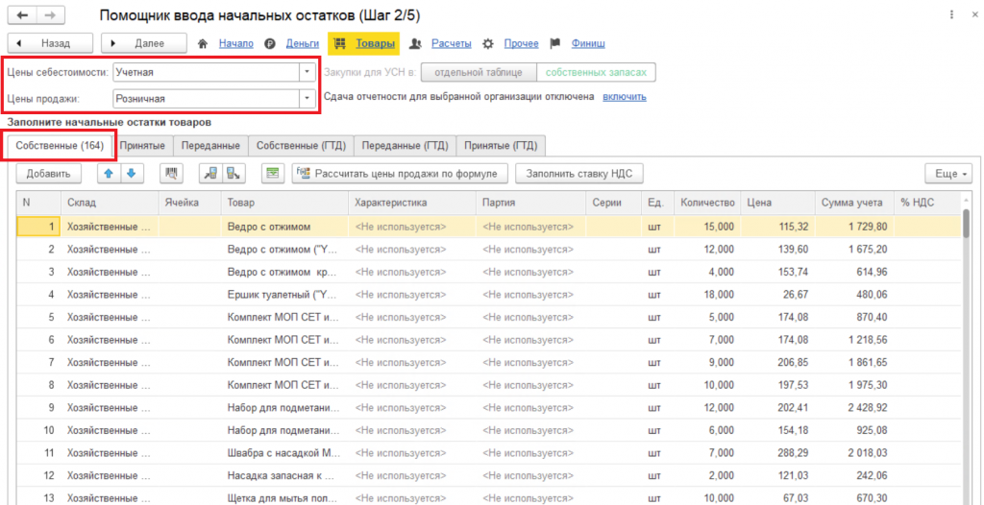This screenshot has width=984, height=505.
Task: Click the sum cell 2 428,92
Action: [x=854, y=408]
